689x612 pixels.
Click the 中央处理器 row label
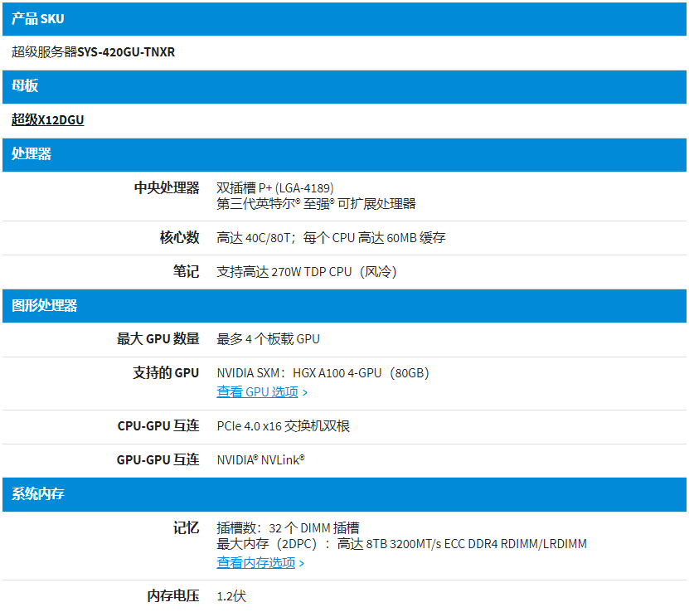point(167,187)
